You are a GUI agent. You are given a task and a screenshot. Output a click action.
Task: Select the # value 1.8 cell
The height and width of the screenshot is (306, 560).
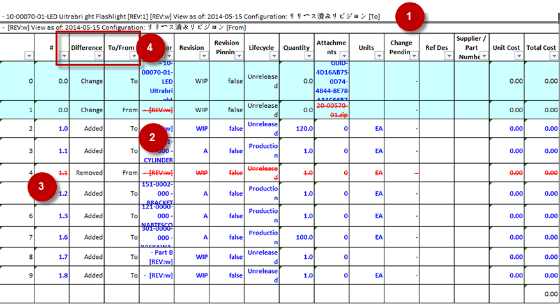(52, 275)
